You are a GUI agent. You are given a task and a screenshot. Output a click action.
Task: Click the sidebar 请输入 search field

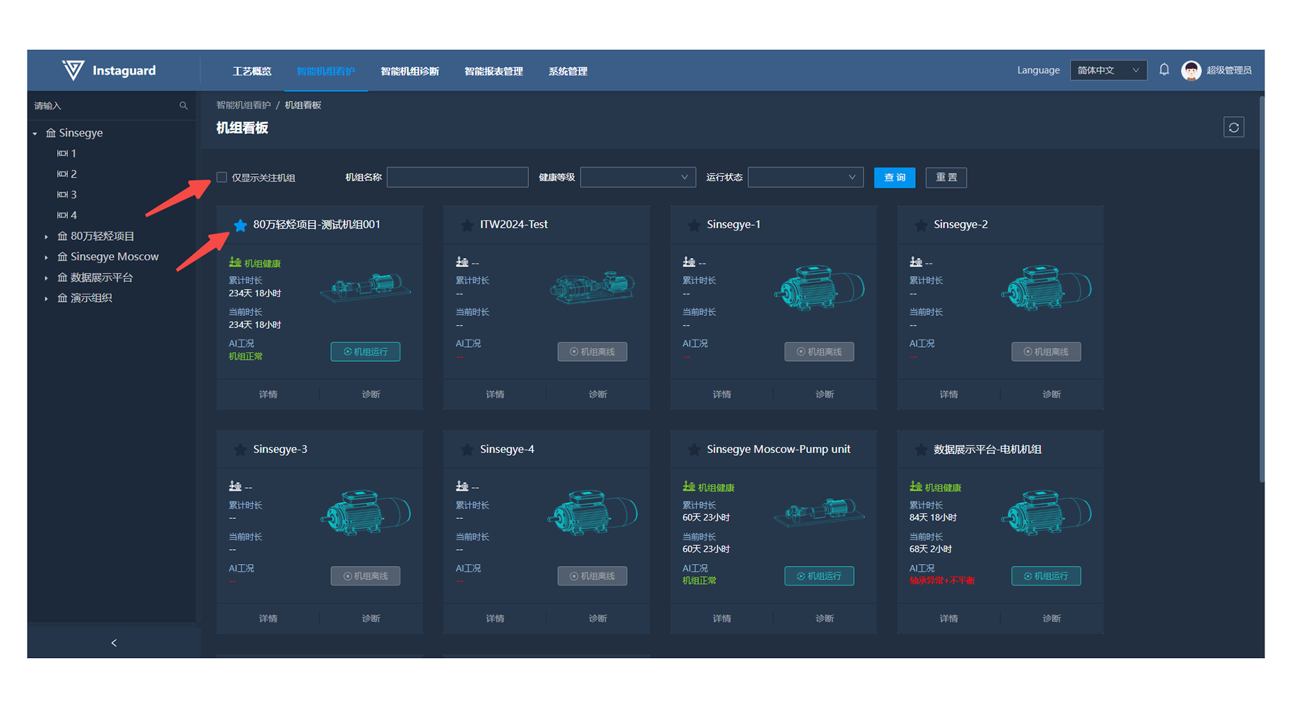pos(104,106)
